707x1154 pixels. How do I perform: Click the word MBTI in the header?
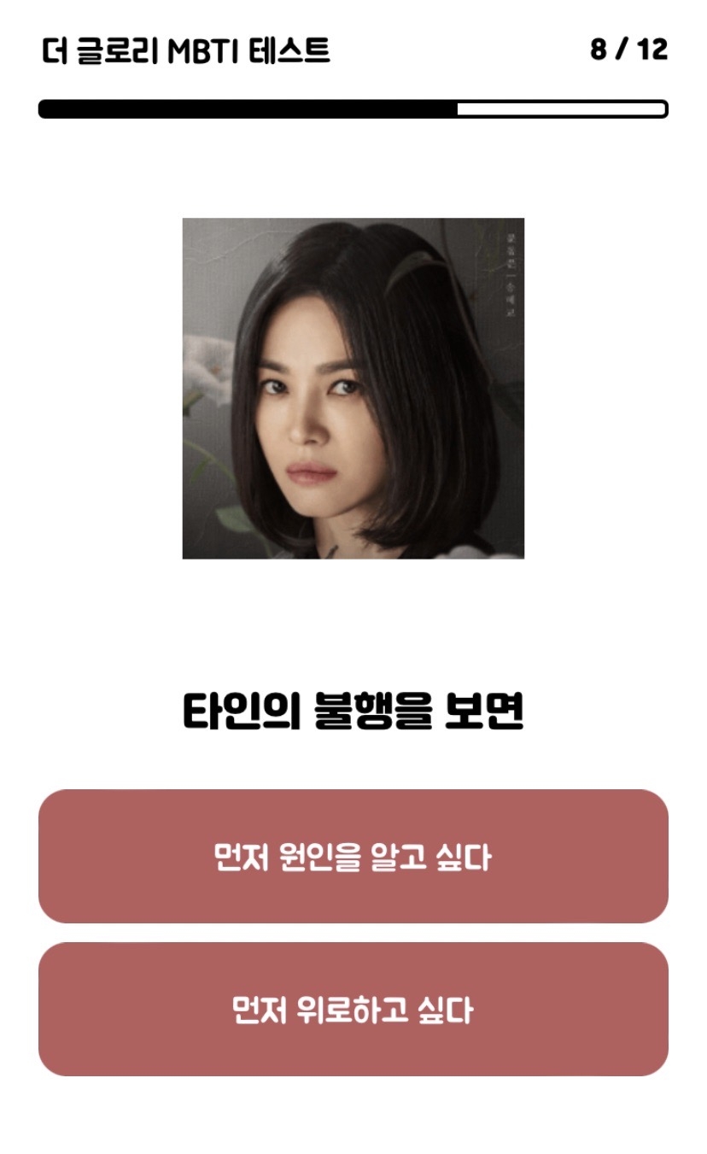point(204,52)
